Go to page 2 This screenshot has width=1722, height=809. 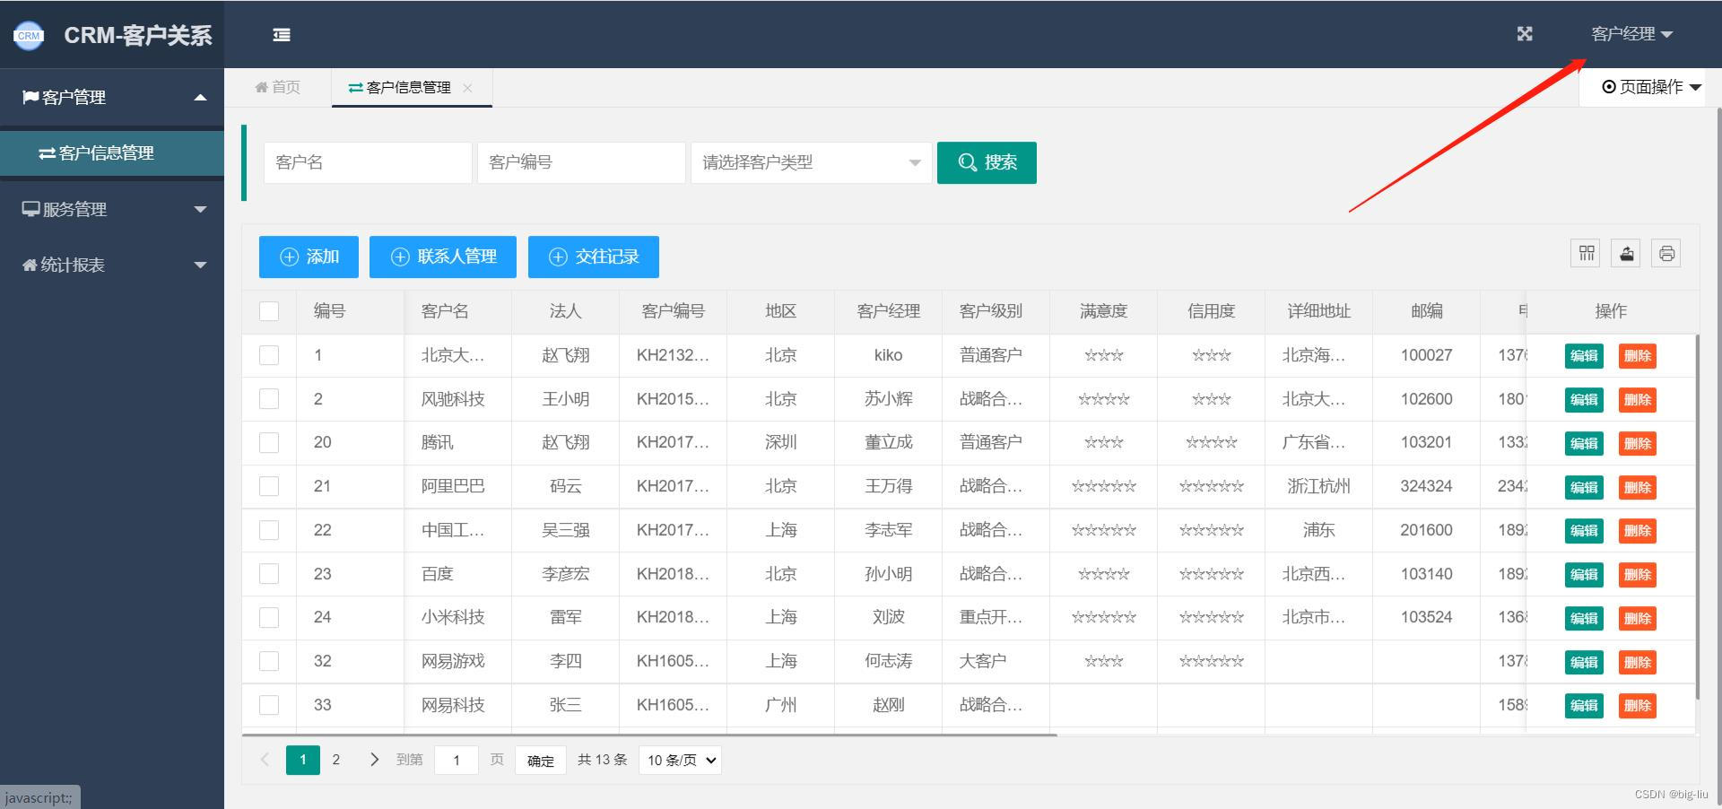336,760
